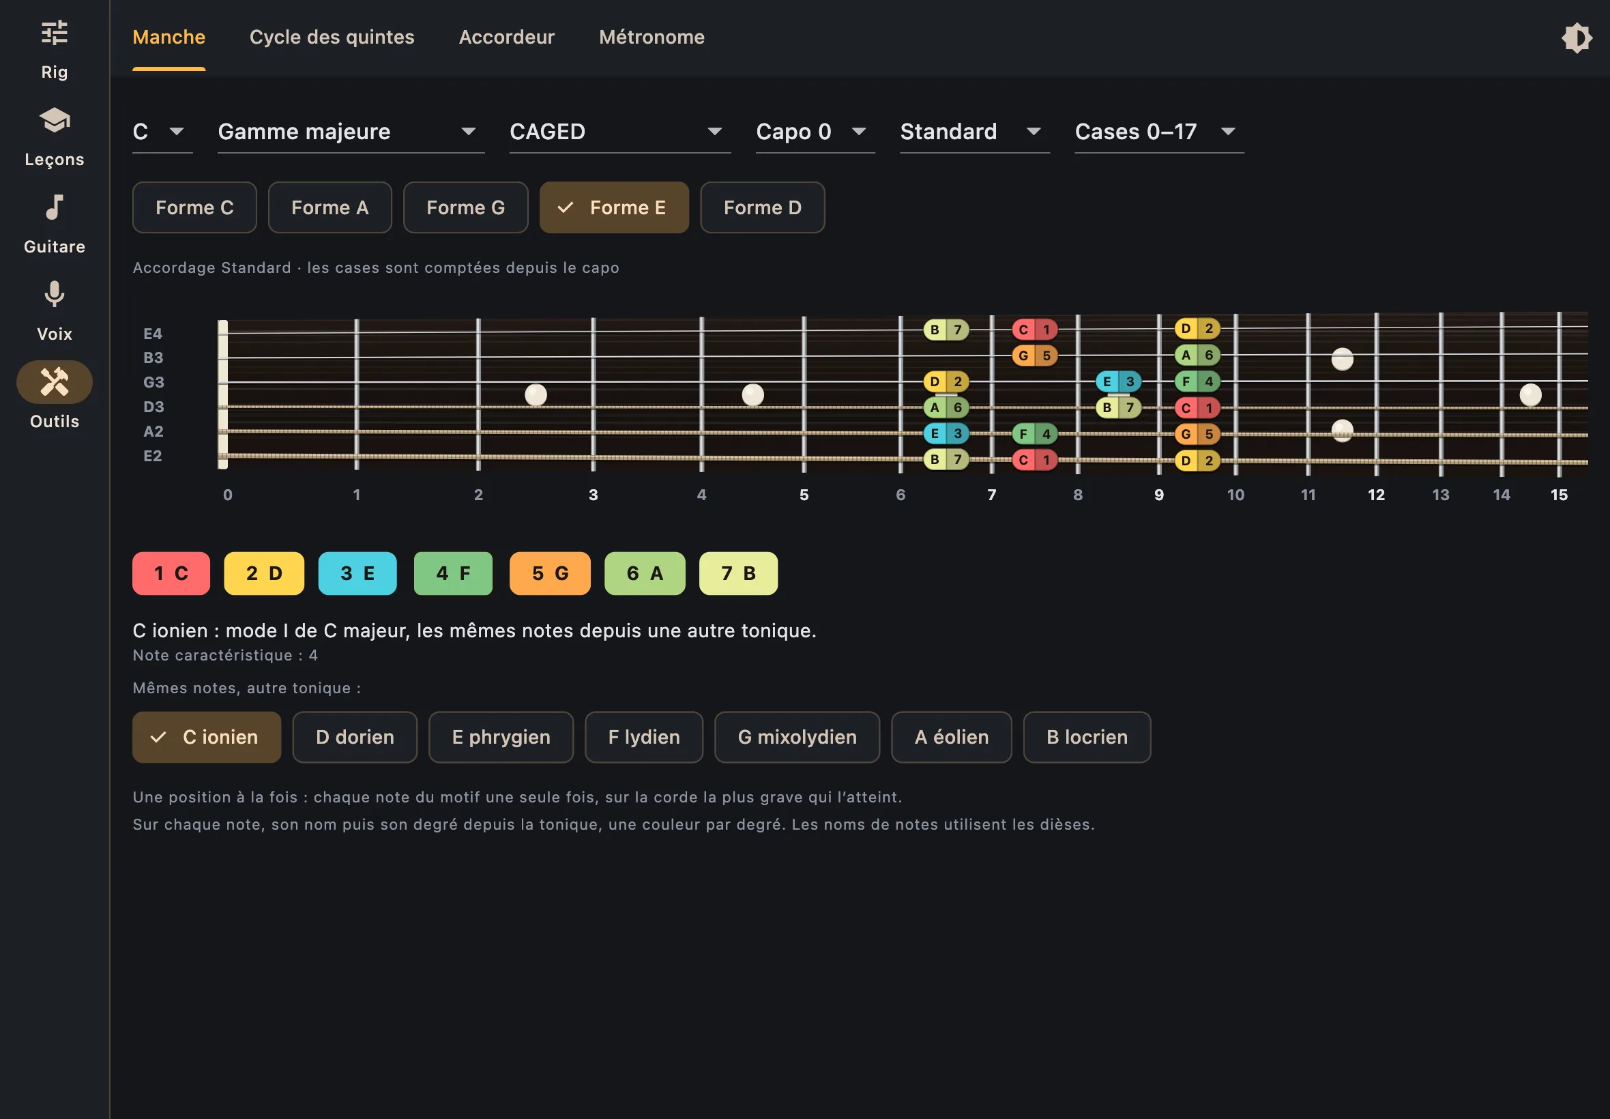
Task: Open the Rig section icon
Action: [54, 33]
